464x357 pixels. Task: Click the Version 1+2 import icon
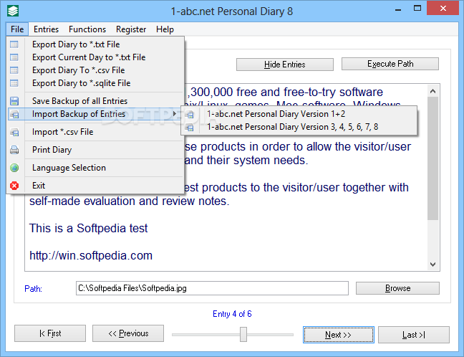189,115
